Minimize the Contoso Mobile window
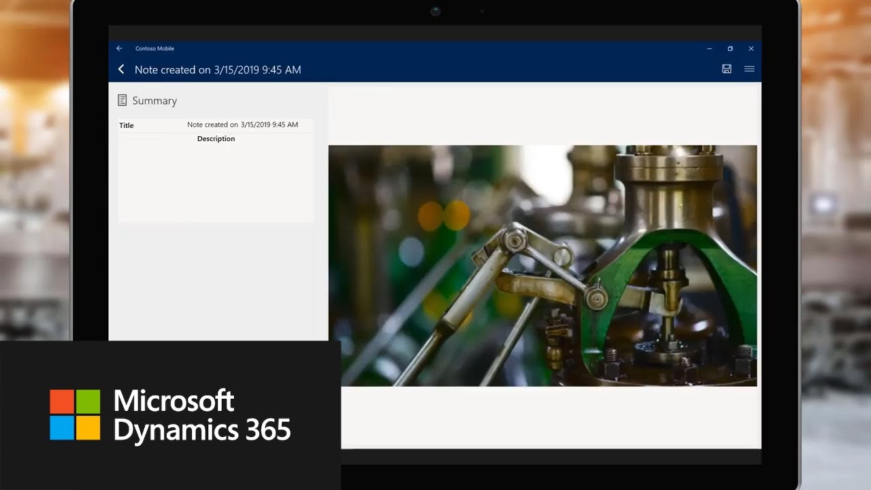 pyautogui.click(x=709, y=49)
